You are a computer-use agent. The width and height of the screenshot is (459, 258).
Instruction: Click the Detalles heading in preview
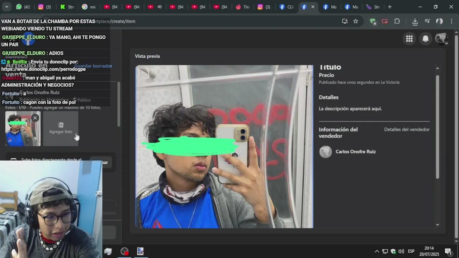click(x=328, y=97)
